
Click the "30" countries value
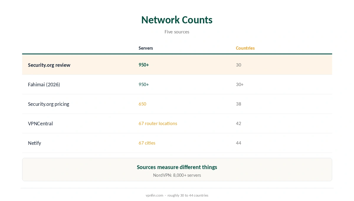(x=238, y=65)
